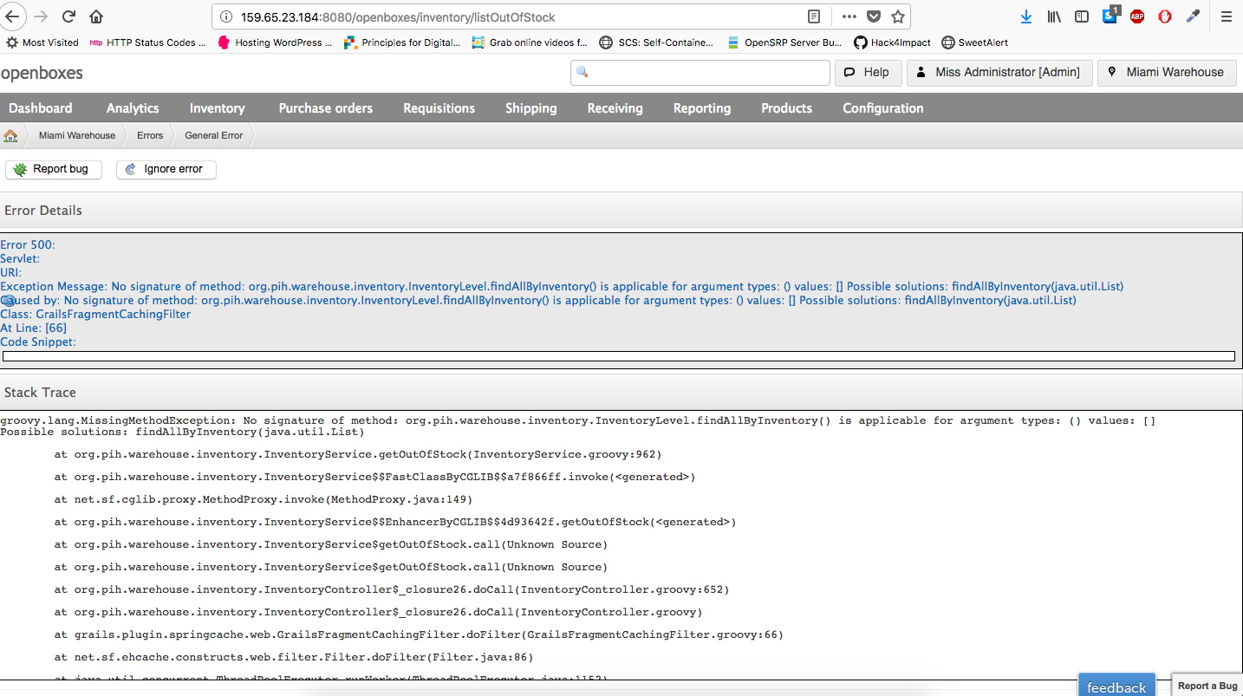The height and width of the screenshot is (696, 1243).
Task: Open the Downloads panel
Action: click(x=1026, y=16)
